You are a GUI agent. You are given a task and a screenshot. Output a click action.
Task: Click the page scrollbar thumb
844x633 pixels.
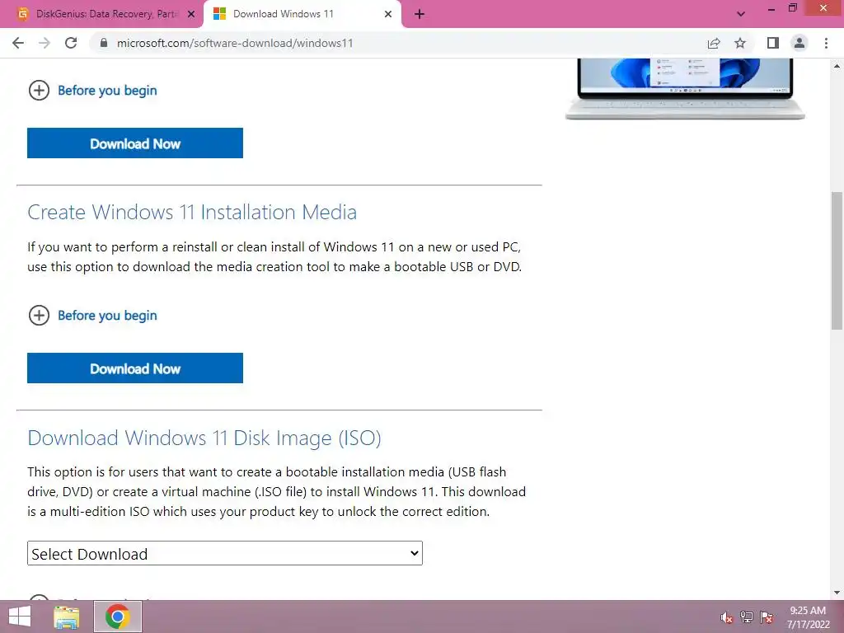point(837,260)
